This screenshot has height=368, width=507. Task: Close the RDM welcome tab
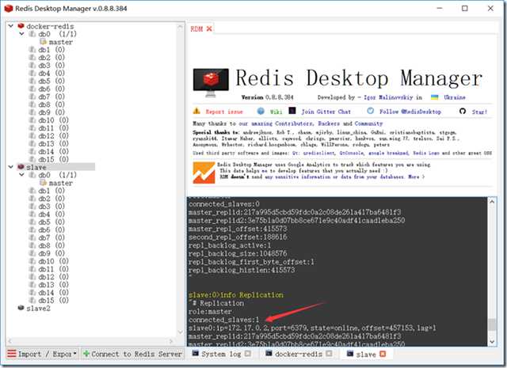[x=209, y=28]
